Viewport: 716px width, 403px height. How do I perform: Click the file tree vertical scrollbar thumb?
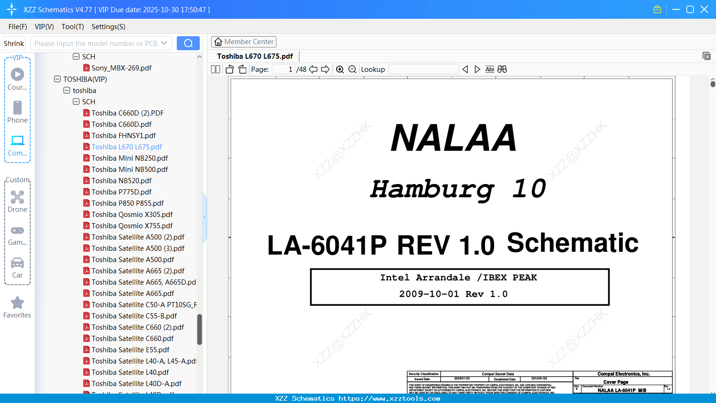(x=199, y=330)
